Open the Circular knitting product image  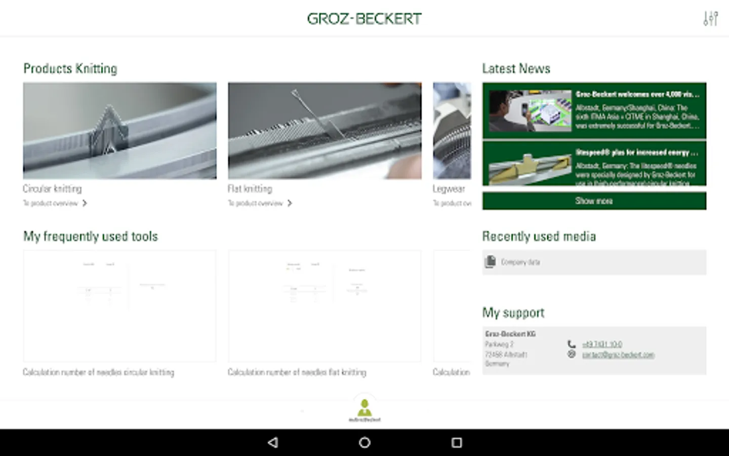(x=119, y=131)
